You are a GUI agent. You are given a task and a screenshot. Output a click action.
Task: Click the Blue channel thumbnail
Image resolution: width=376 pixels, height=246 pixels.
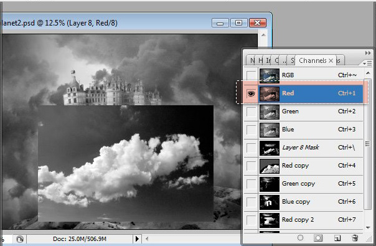(x=270, y=130)
